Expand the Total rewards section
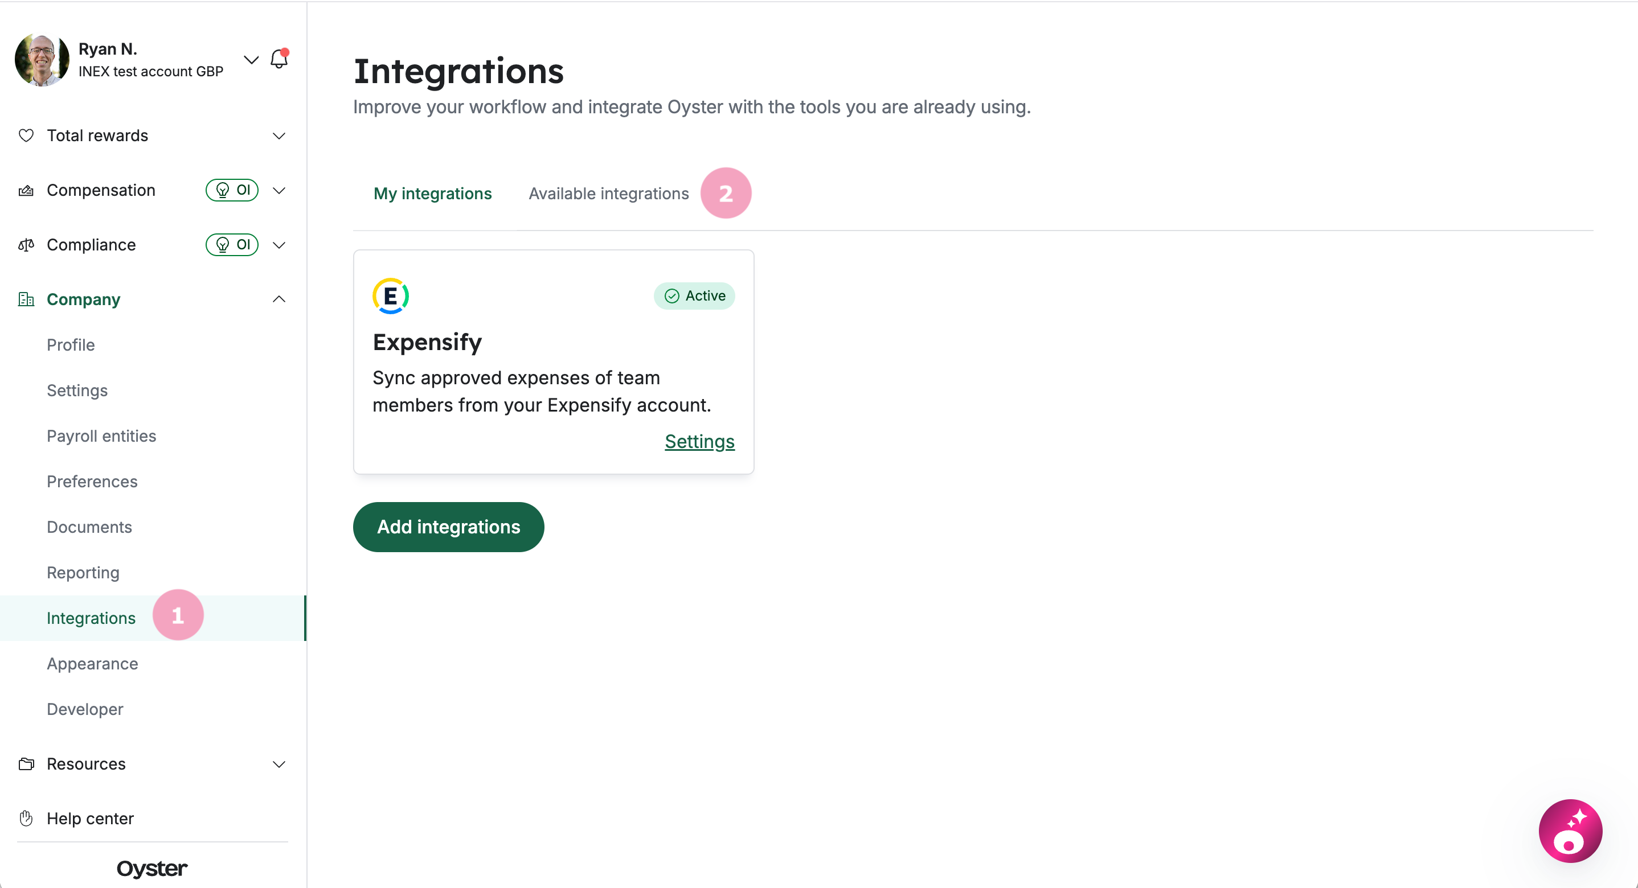The height and width of the screenshot is (888, 1638). [279, 135]
